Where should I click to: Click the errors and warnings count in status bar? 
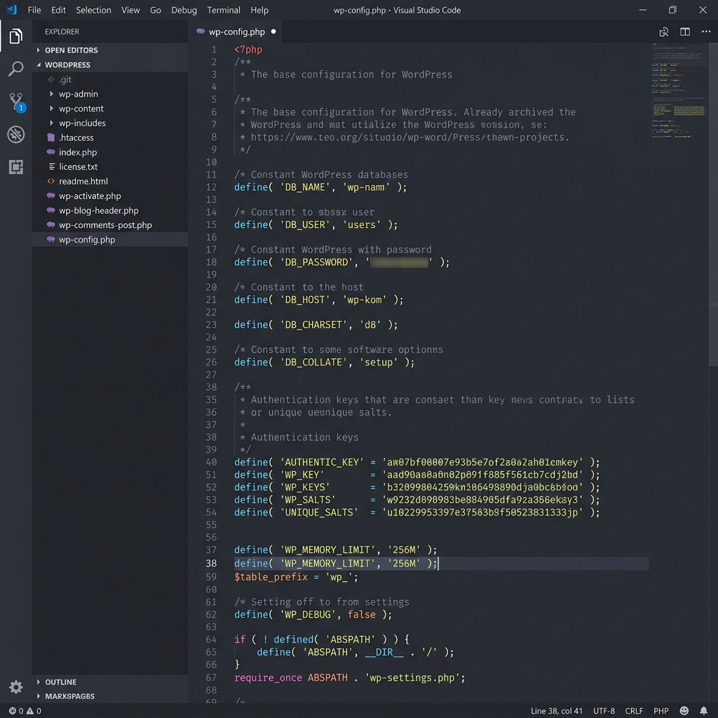tap(25, 711)
